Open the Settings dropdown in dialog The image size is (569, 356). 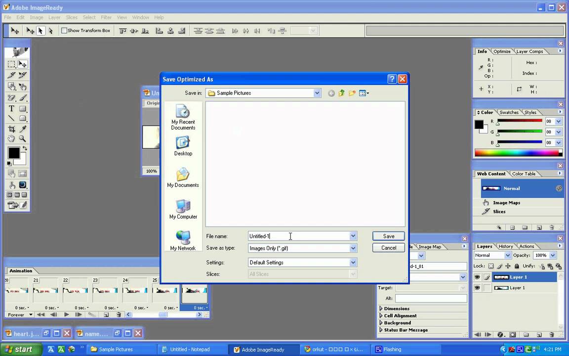(x=353, y=262)
